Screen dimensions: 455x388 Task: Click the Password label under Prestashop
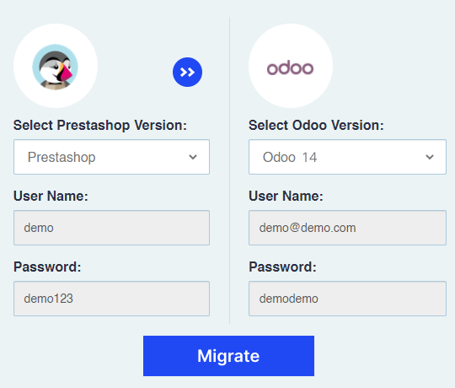(47, 267)
